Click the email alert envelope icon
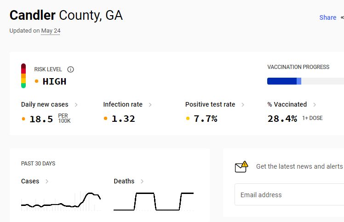The image size is (344, 222). click(241, 167)
